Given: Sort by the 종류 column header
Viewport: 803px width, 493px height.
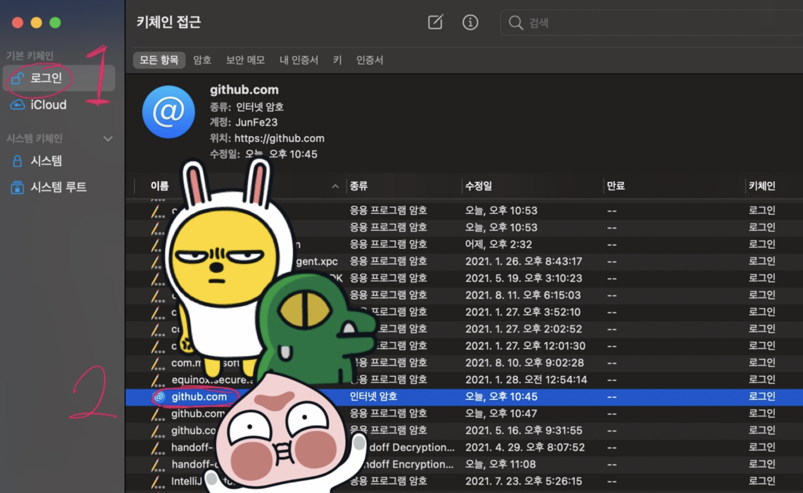Looking at the screenshot, I should [x=359, y=186].
